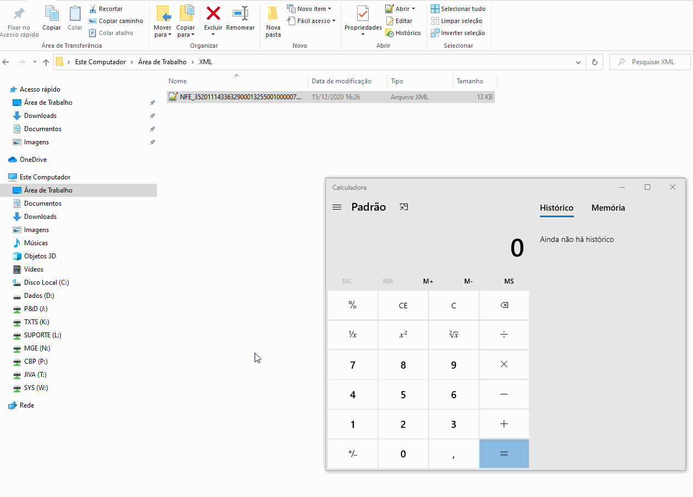The image size is (693, 497).
Task: Click the up-one-level arrow
Action: (46, 62)
